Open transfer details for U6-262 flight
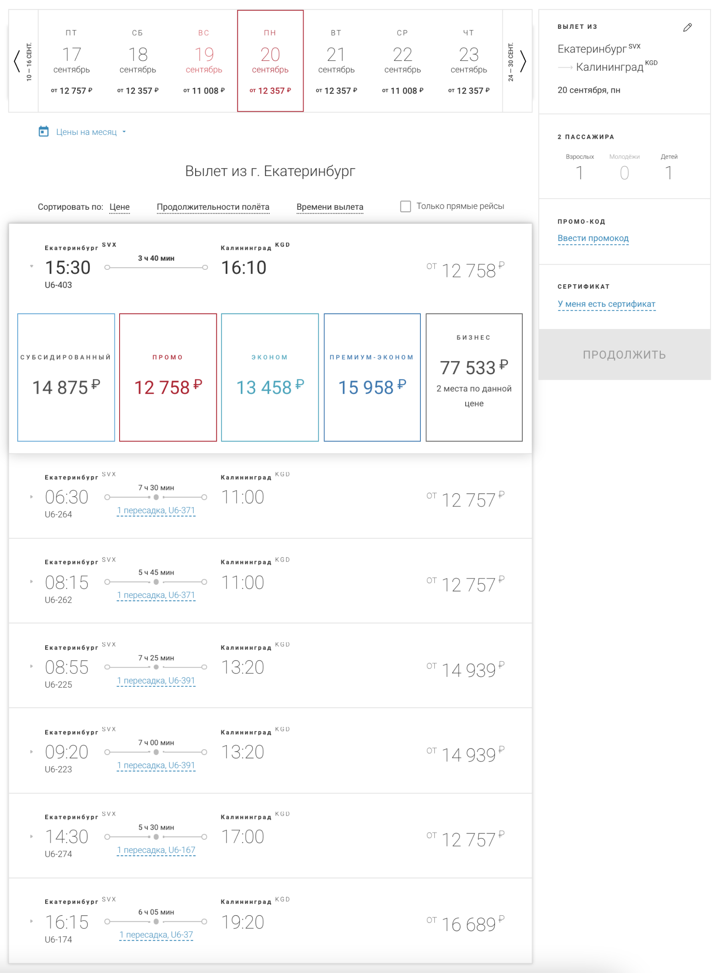Image resolution: width=720 pixels, height=973 pixels. pos(156,595)
